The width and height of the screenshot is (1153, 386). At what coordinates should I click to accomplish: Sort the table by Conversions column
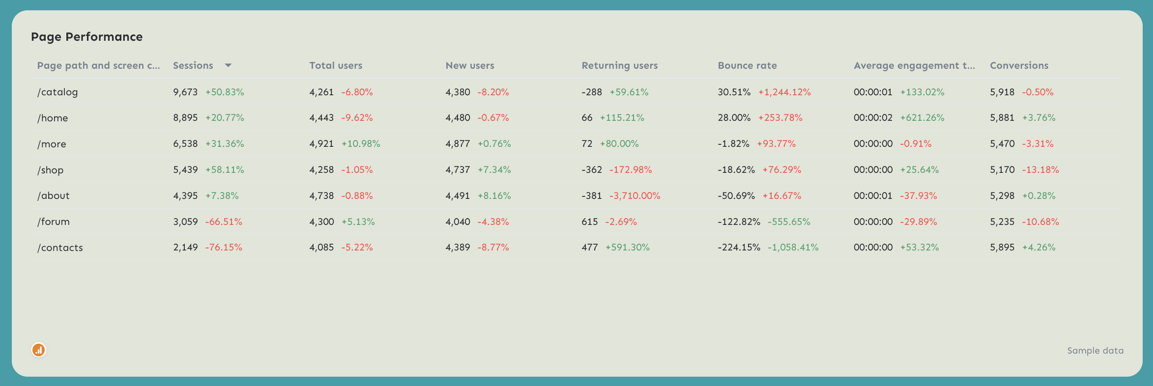coord(1019,65)
